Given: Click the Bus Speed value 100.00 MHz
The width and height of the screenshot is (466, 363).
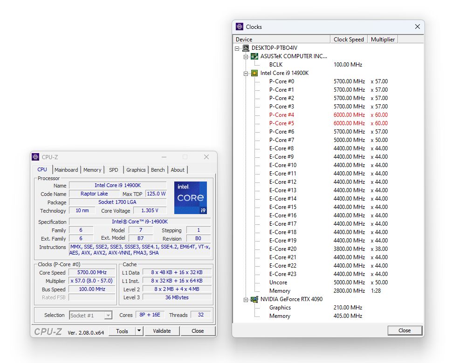Looking at the screenshot, I should [92, 289].
